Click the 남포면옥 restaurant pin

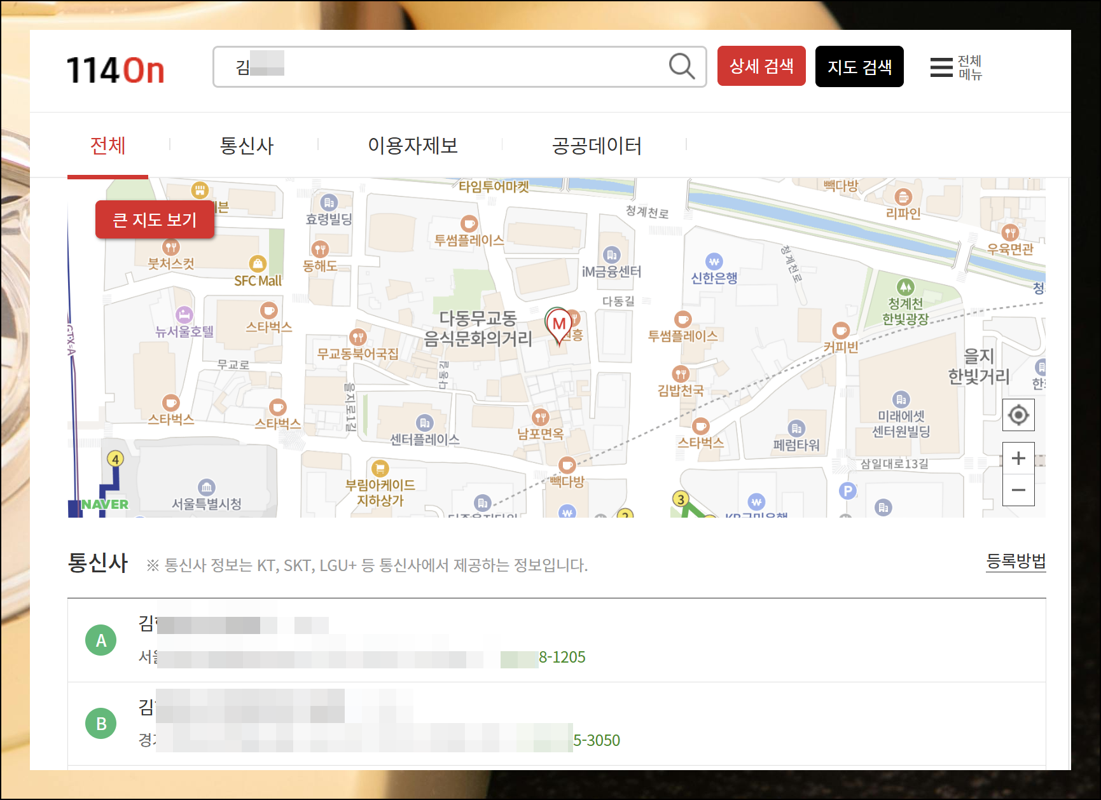[540, 417]
